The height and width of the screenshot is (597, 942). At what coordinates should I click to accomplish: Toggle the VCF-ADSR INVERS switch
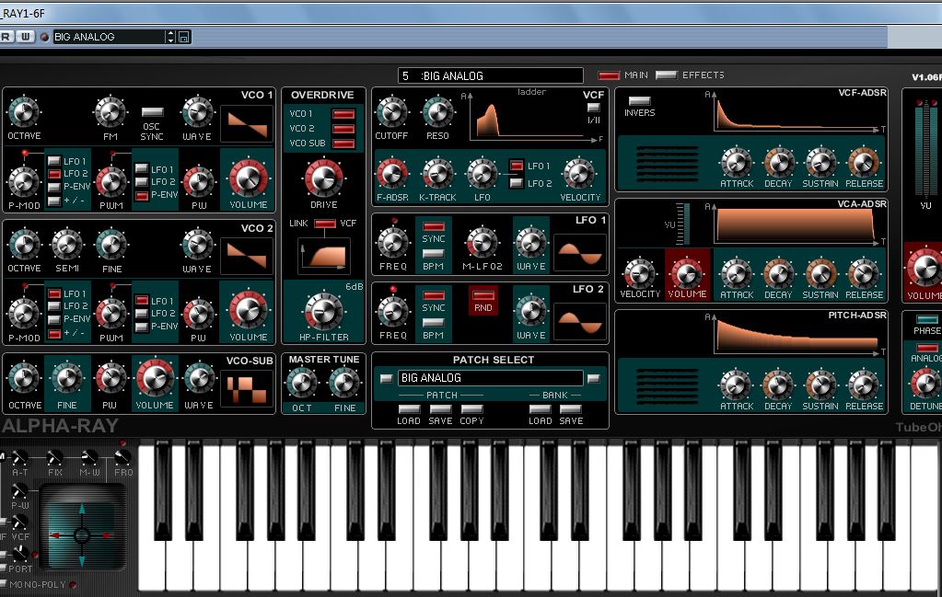639,101
